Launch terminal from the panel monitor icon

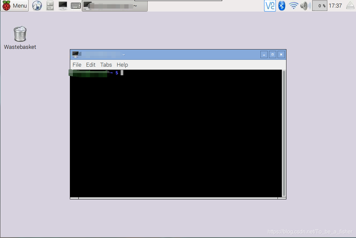click(x=63, y=6)
